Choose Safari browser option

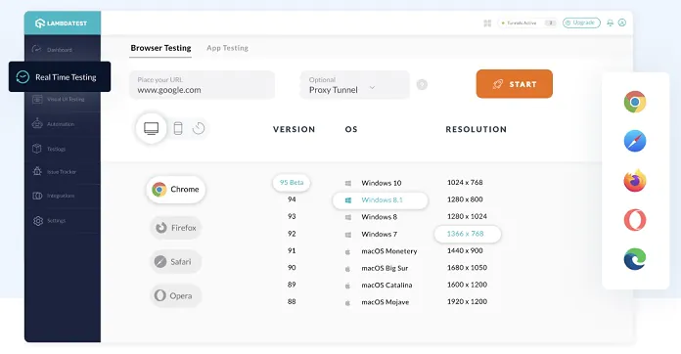click(x=176, y=262)
